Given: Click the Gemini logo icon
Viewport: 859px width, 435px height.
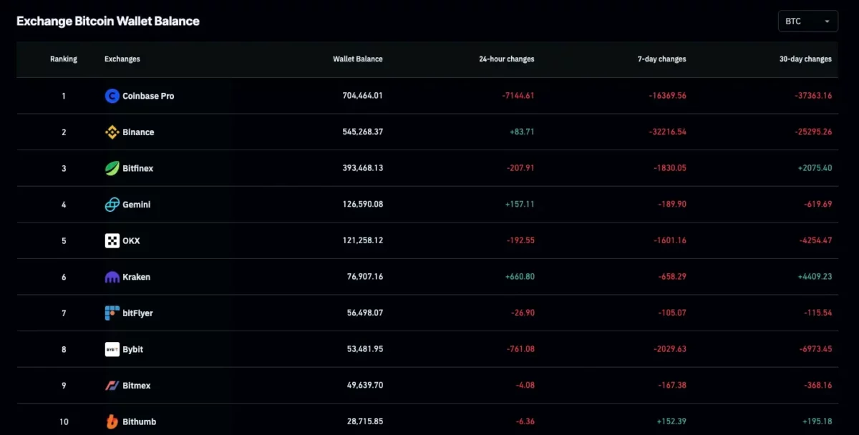Looking at the screenshot, I should pyautogui.click(x=112, y=205).
